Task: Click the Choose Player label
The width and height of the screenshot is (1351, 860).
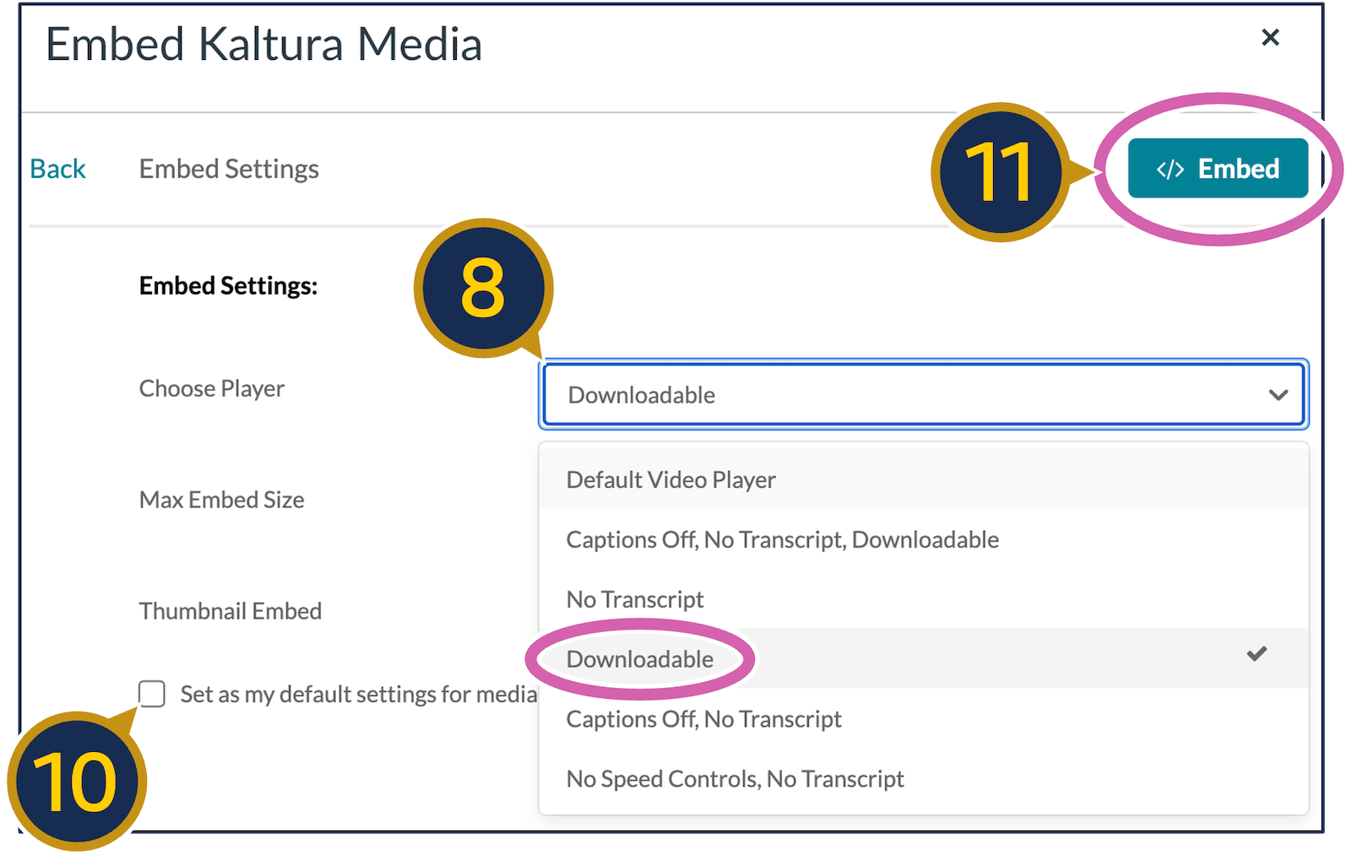Action: tap(212, 388)
